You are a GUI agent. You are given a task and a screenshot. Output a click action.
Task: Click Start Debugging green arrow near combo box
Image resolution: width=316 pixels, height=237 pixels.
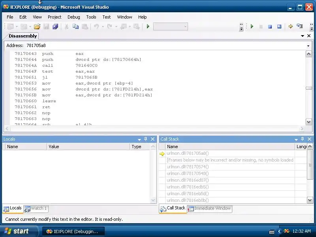point(148,26)
